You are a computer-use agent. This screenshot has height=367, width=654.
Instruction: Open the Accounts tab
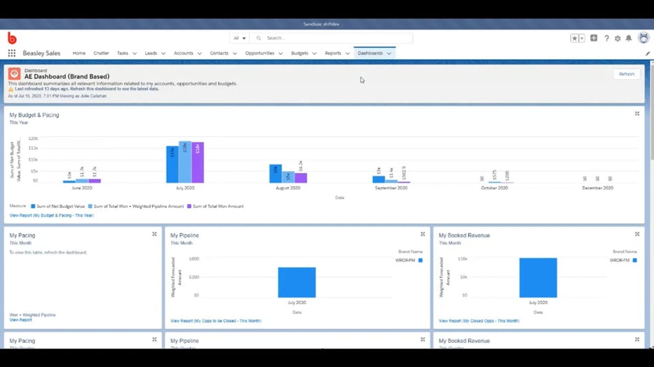tap(183, 53)
